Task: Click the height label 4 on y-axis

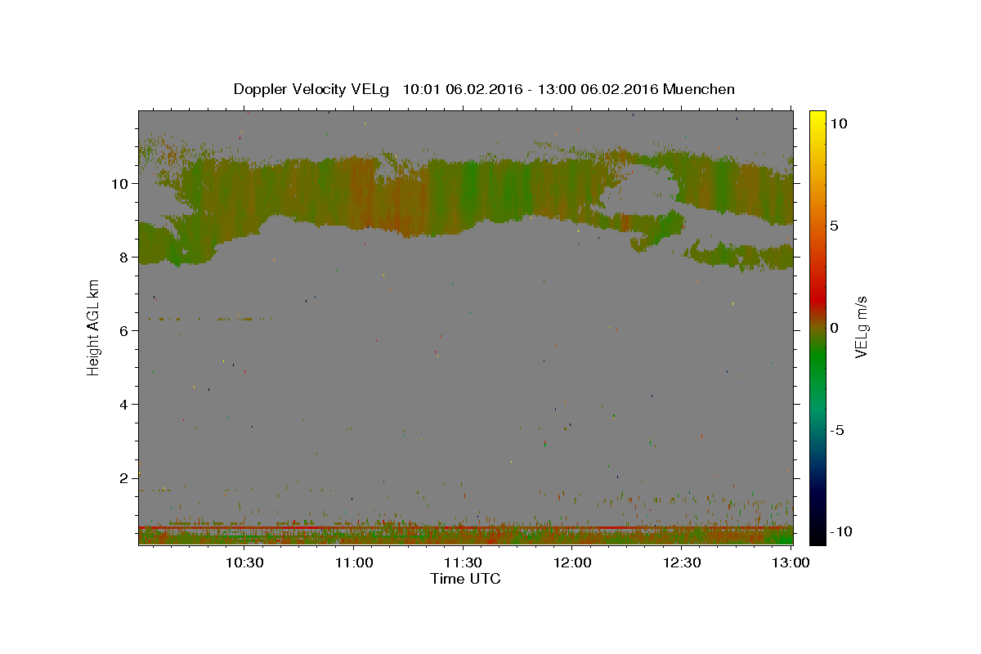Action: point(123,404)
